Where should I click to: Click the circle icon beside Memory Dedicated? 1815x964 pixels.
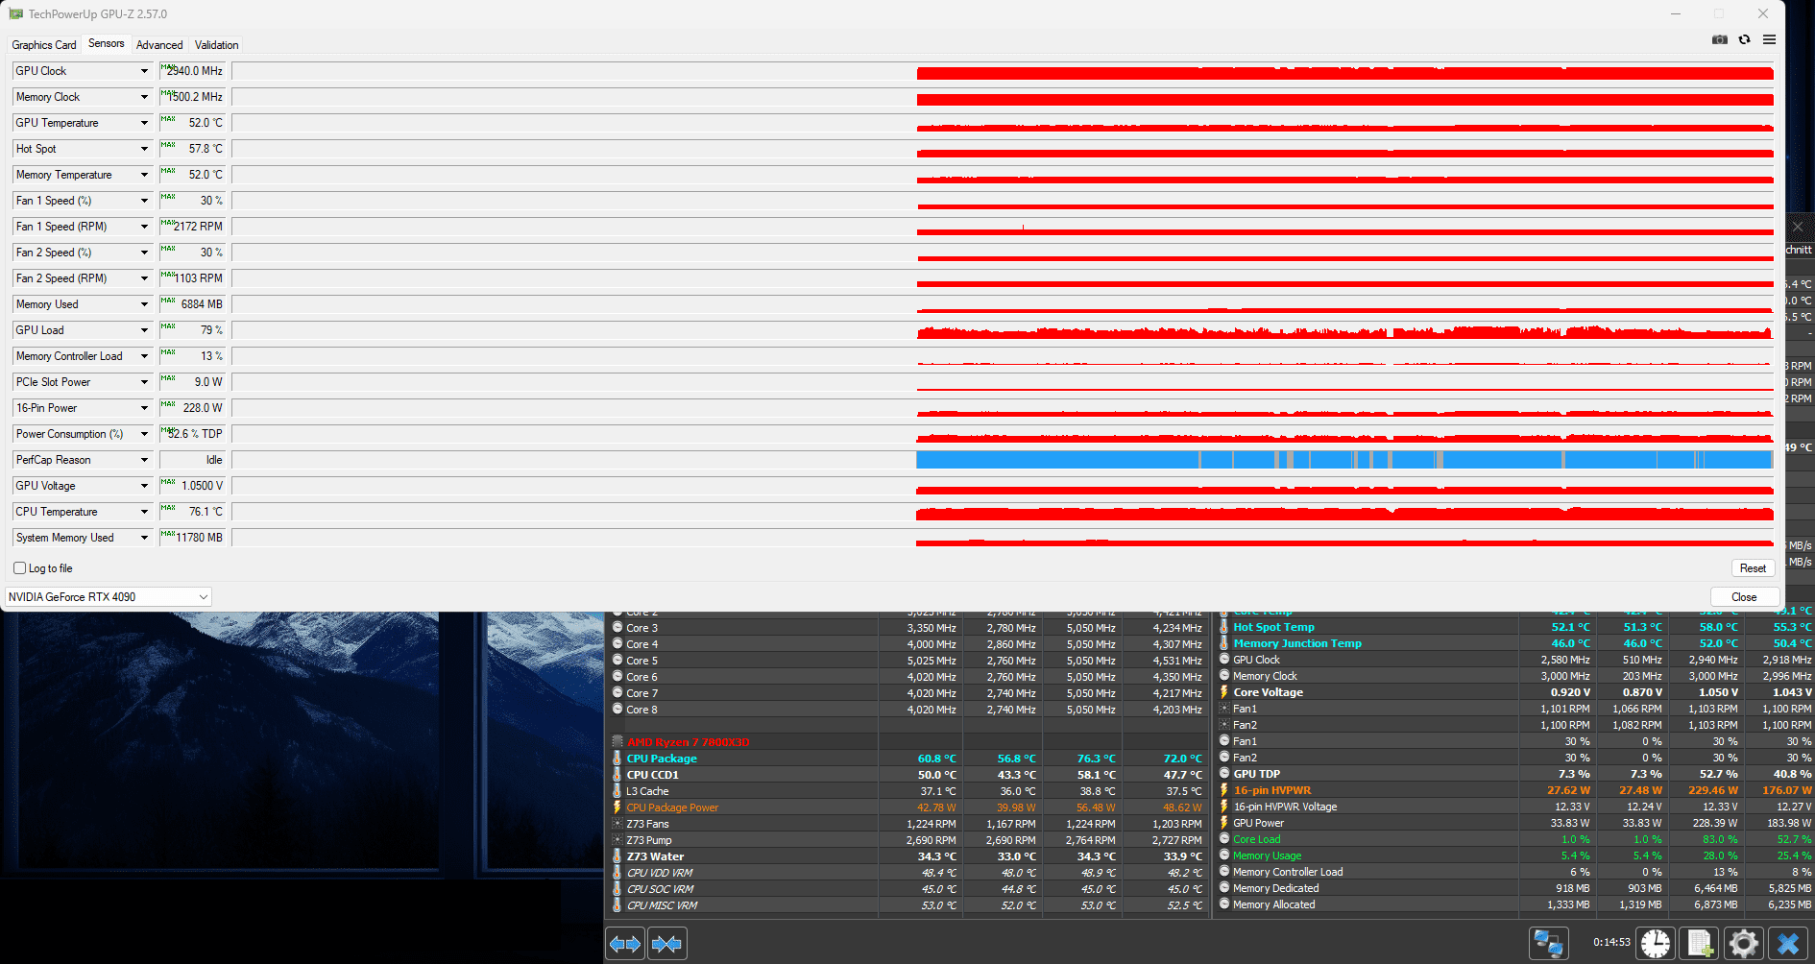[x=1224, y=887]
